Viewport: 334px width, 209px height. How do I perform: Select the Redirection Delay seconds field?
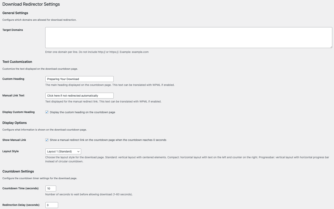click(x=52, y=205)
